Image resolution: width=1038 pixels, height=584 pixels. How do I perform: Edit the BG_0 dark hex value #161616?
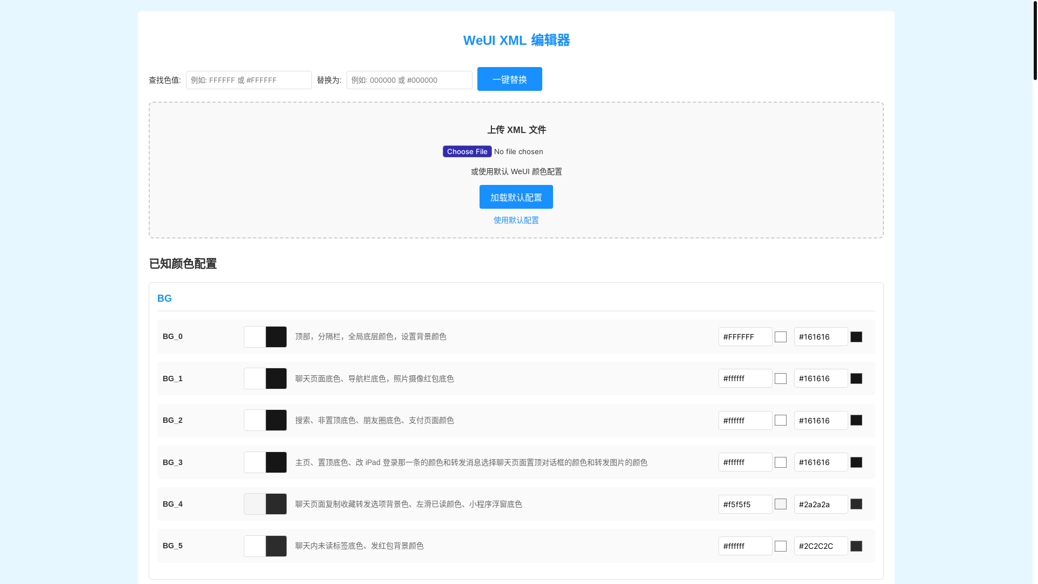(821, 337)
